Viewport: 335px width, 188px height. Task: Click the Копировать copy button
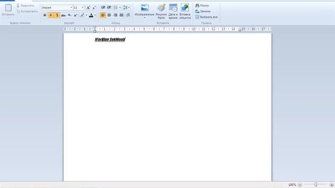tap(27, 11)
